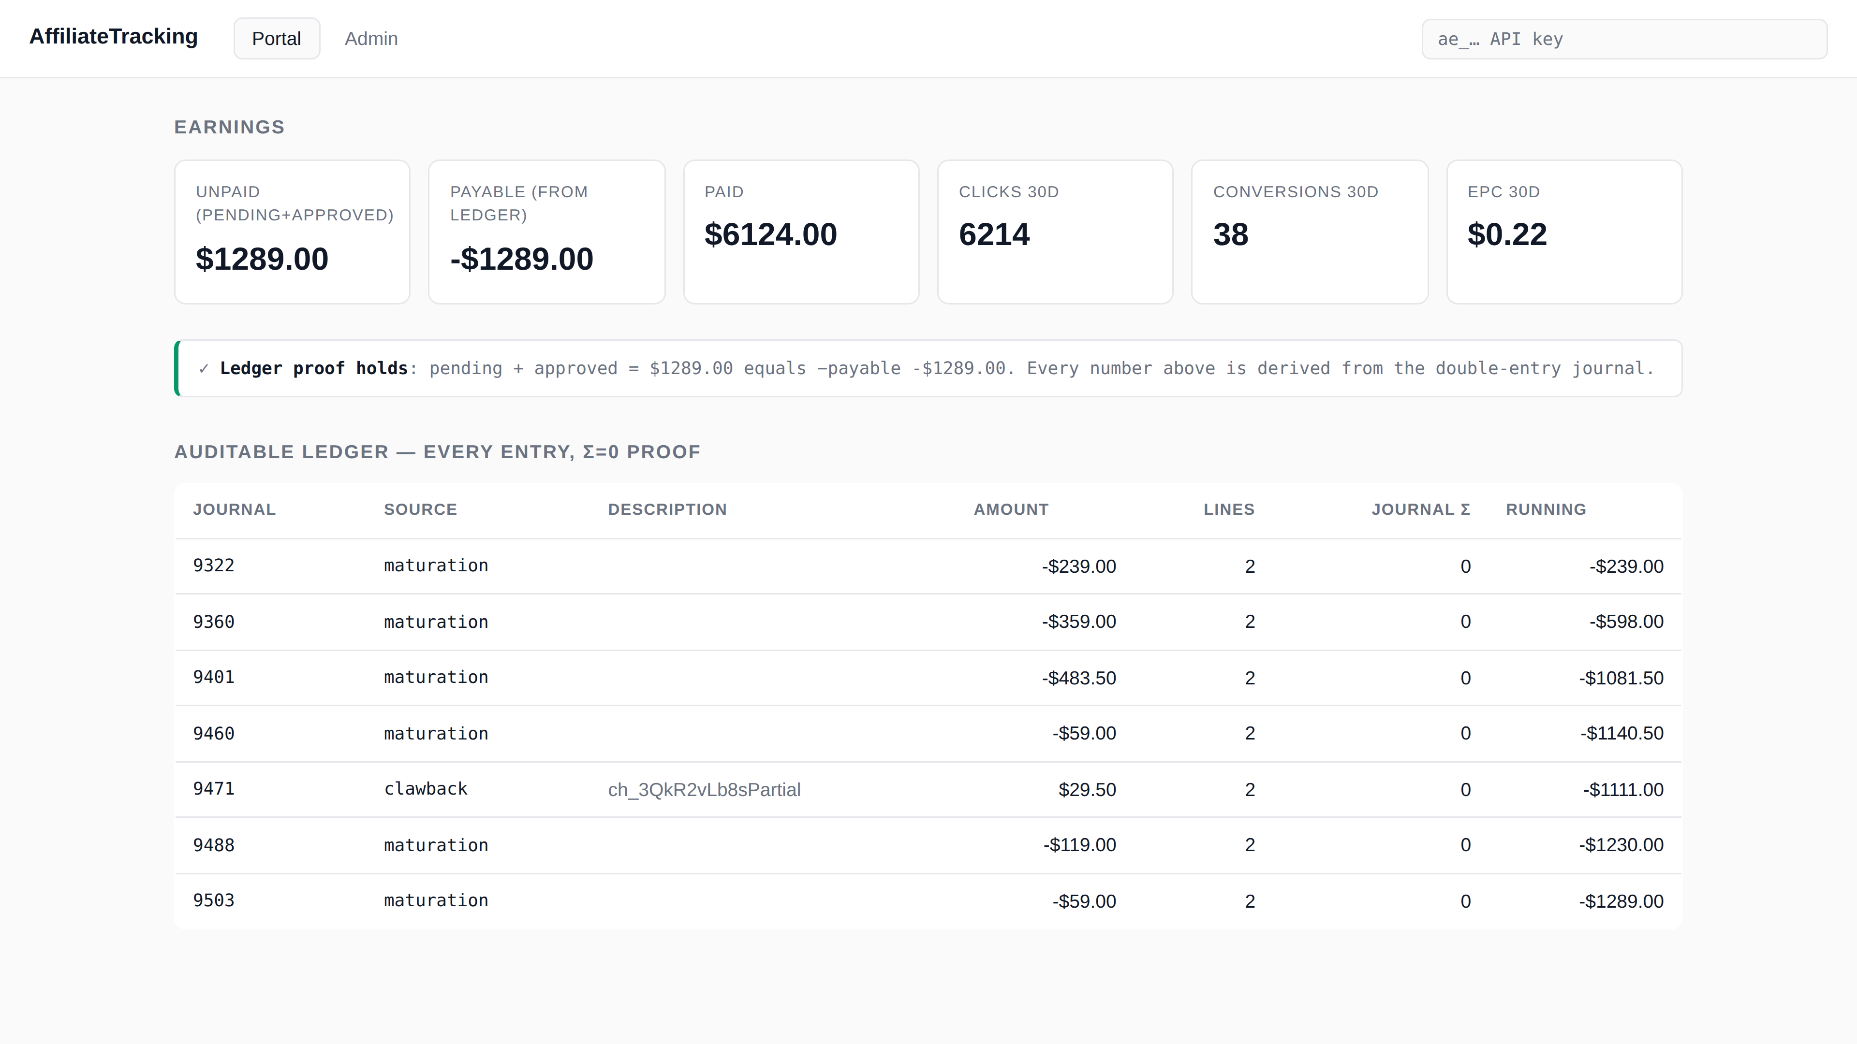Open the Portal tab
The width and height of the screenshot is (1857, 1044).
(x=276, y=39)
